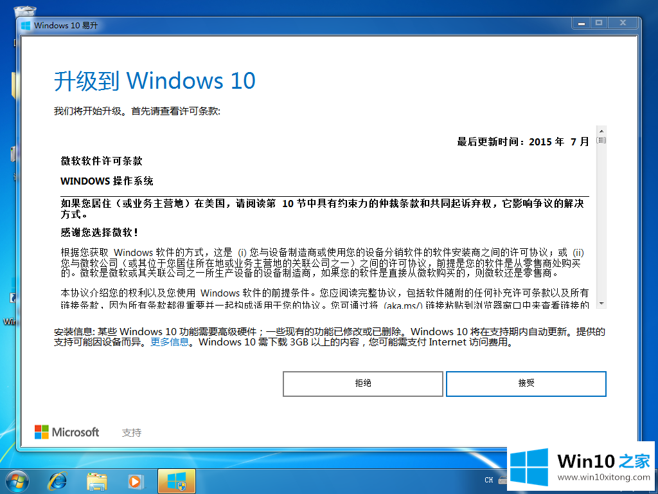658x494 pixels.
Task: Click the Microsoft logo in the footer
Action: tap(67, 432)
